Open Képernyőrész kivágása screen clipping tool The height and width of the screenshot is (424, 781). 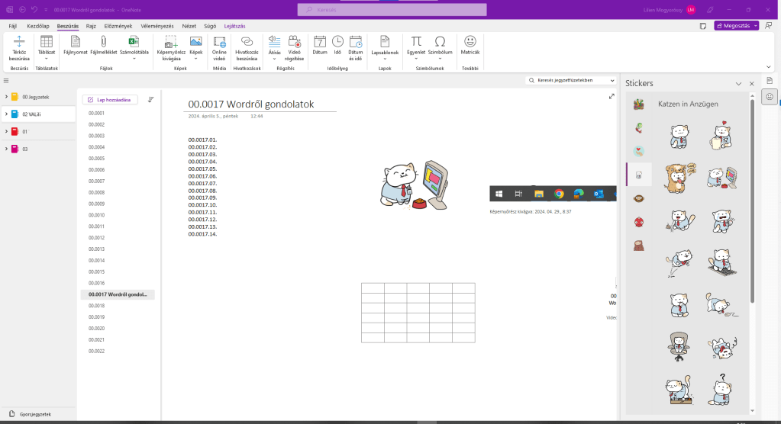coord(171,42)
